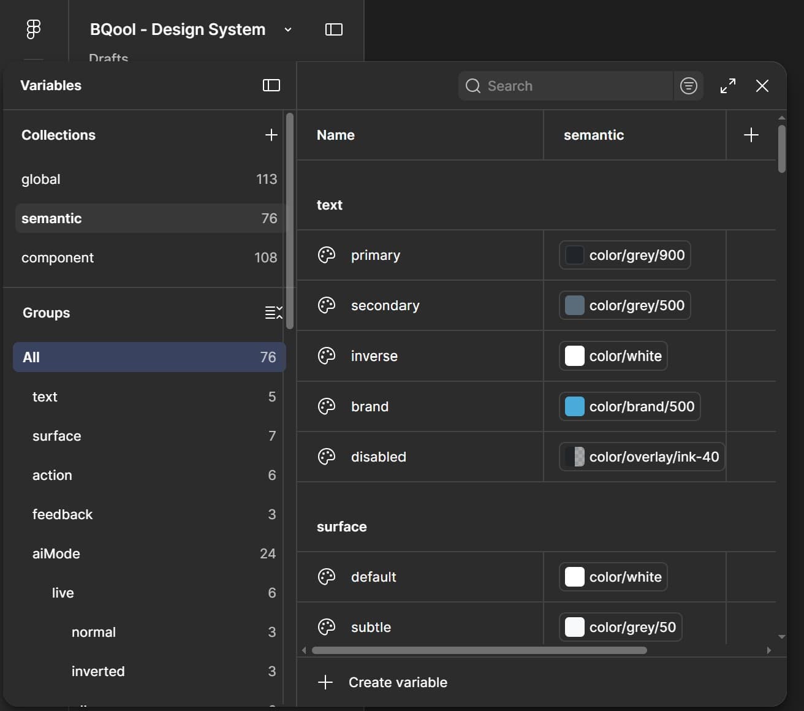Screen dimensions: 804x711
Task: Expand the Variables window to full size
Action: tap(728, 86)
